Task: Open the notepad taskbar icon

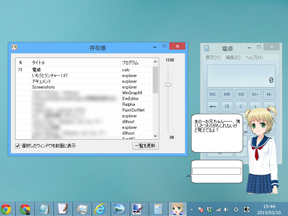Action: click(x=44, y=209)
